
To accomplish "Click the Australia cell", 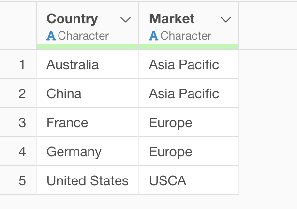I will (73, 65).
